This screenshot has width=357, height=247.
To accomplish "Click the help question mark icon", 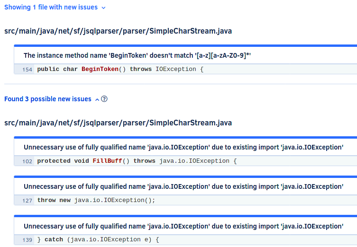I will pos(104,99).
